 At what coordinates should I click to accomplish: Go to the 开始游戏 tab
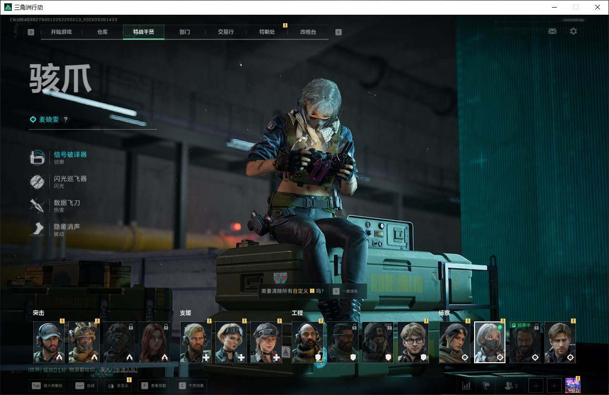pos(61,32)
